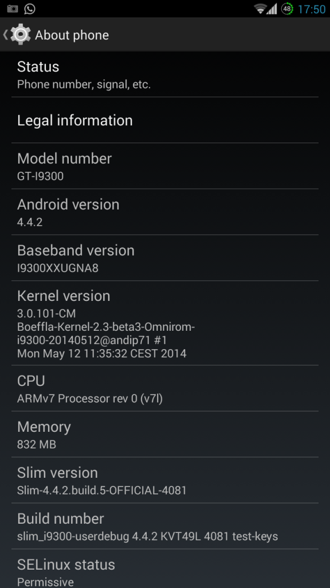Tap the Settings gear icon
Viewport: 330px width, 588px height.
(21, 34)
